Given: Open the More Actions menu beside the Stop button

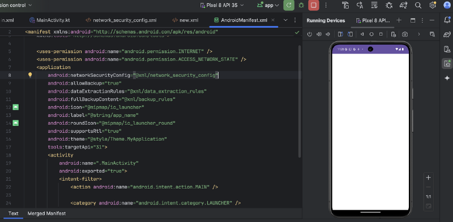Looking at the screenshot, I should [326, 5].
